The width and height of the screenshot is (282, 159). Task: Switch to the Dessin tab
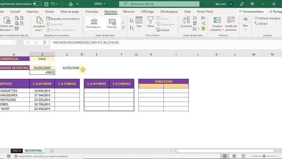point(50,11)
